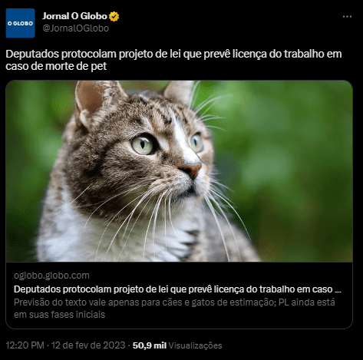Click the gold verified badge
Viewport: 363px width, 360px height.
(114, 16)
